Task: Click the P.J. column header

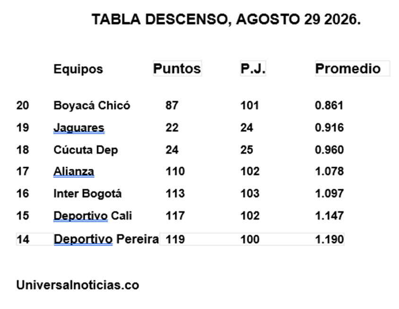Action: click(x=253, y=68)
